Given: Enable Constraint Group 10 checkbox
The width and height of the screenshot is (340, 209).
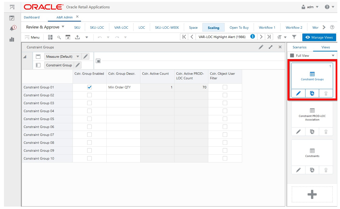Looking at the screenshot, I should coord(89,158).
